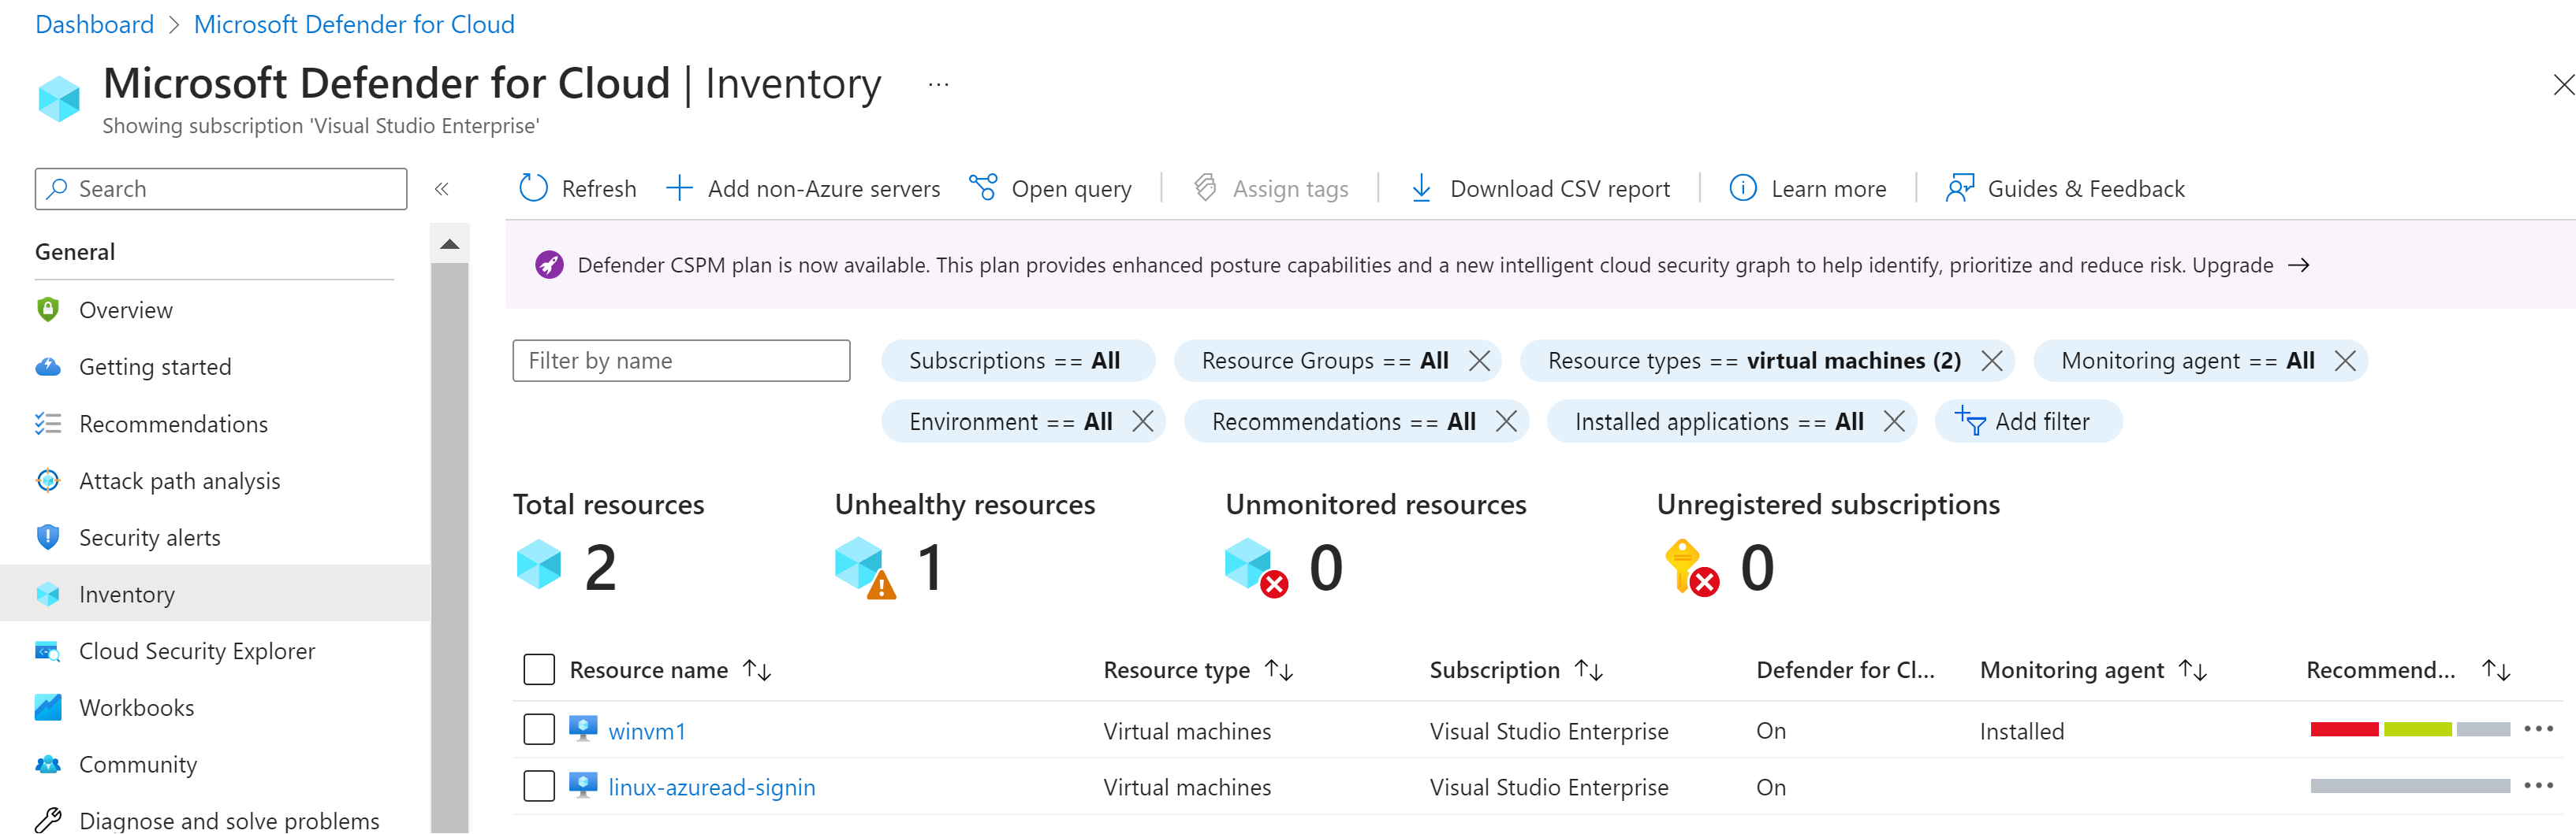Click the Security alerts shield icon
2576x834 pixels.
pos(47,536)
